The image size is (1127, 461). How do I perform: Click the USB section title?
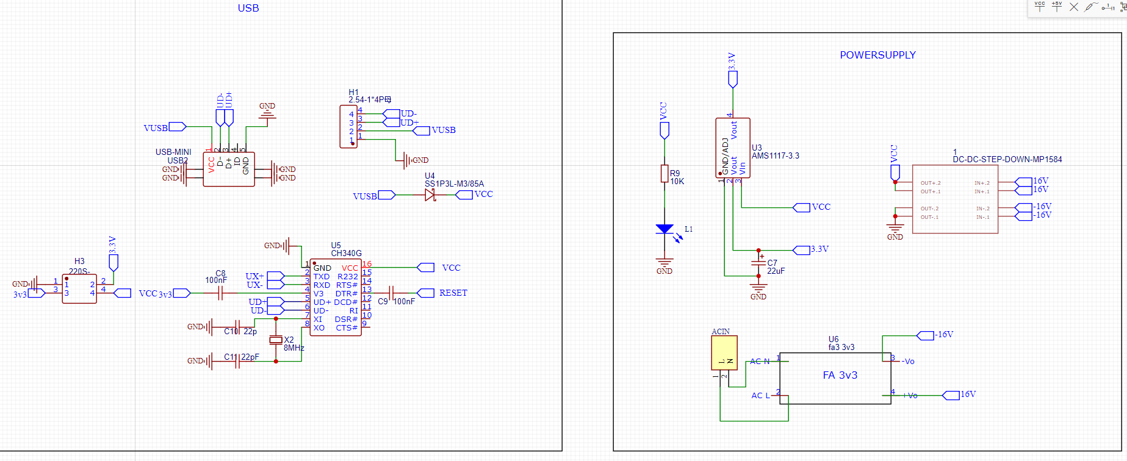(248, 8)
